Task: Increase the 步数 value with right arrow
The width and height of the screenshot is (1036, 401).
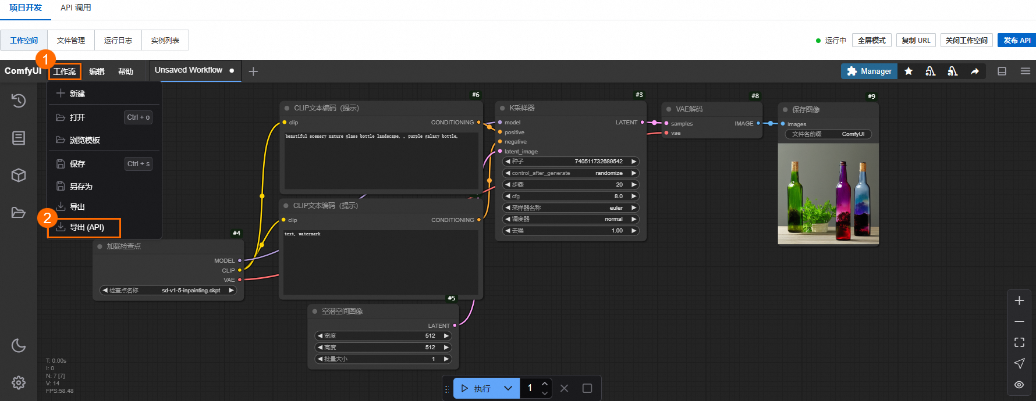Action: (x=634, y=184)
